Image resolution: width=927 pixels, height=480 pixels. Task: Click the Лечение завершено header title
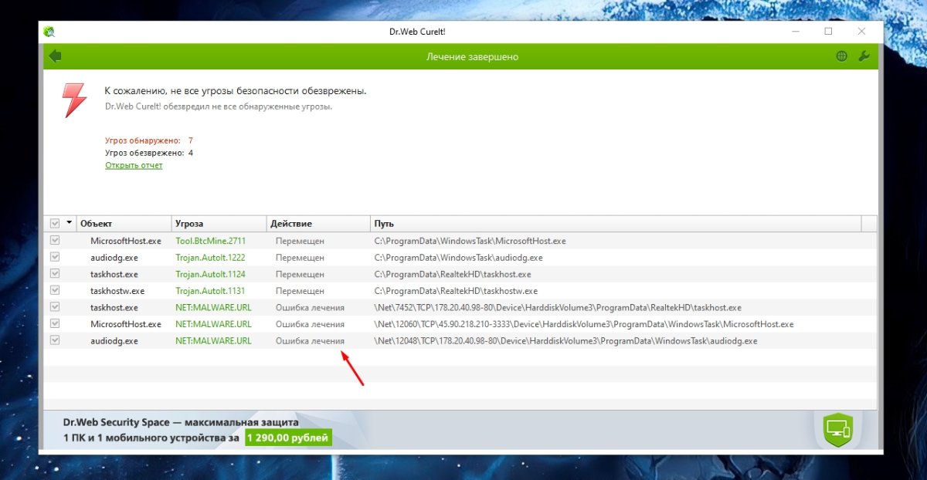[x=473, y=56]
